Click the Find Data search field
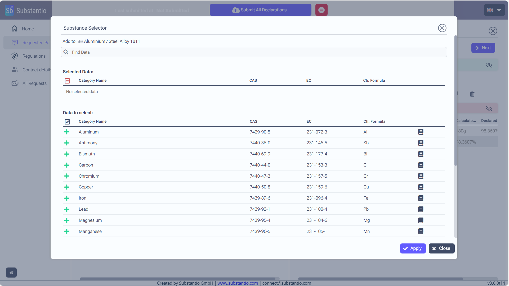This screenshot has width=509, height=286. pos(253,52)
